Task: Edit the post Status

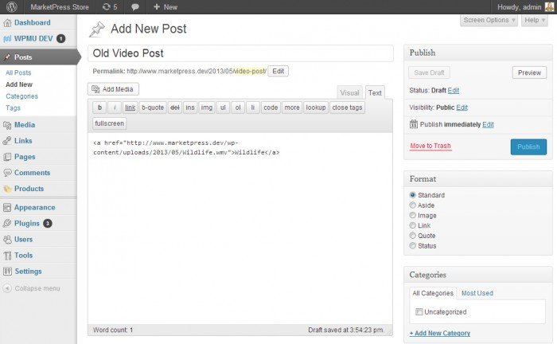Action: 454,90
